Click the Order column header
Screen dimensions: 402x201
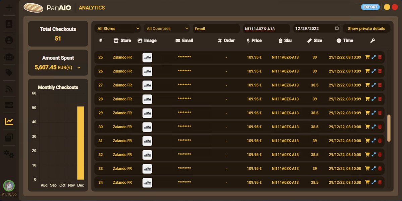(226, 41)
